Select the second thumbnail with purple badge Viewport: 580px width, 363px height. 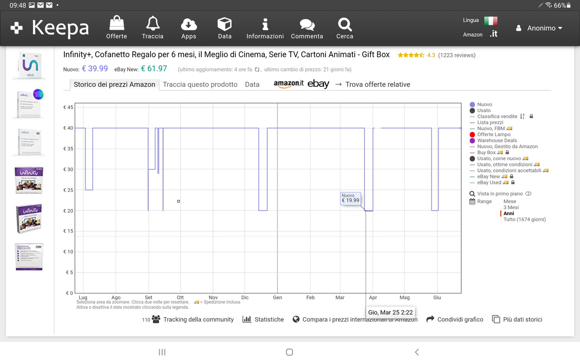click(29, 103)
